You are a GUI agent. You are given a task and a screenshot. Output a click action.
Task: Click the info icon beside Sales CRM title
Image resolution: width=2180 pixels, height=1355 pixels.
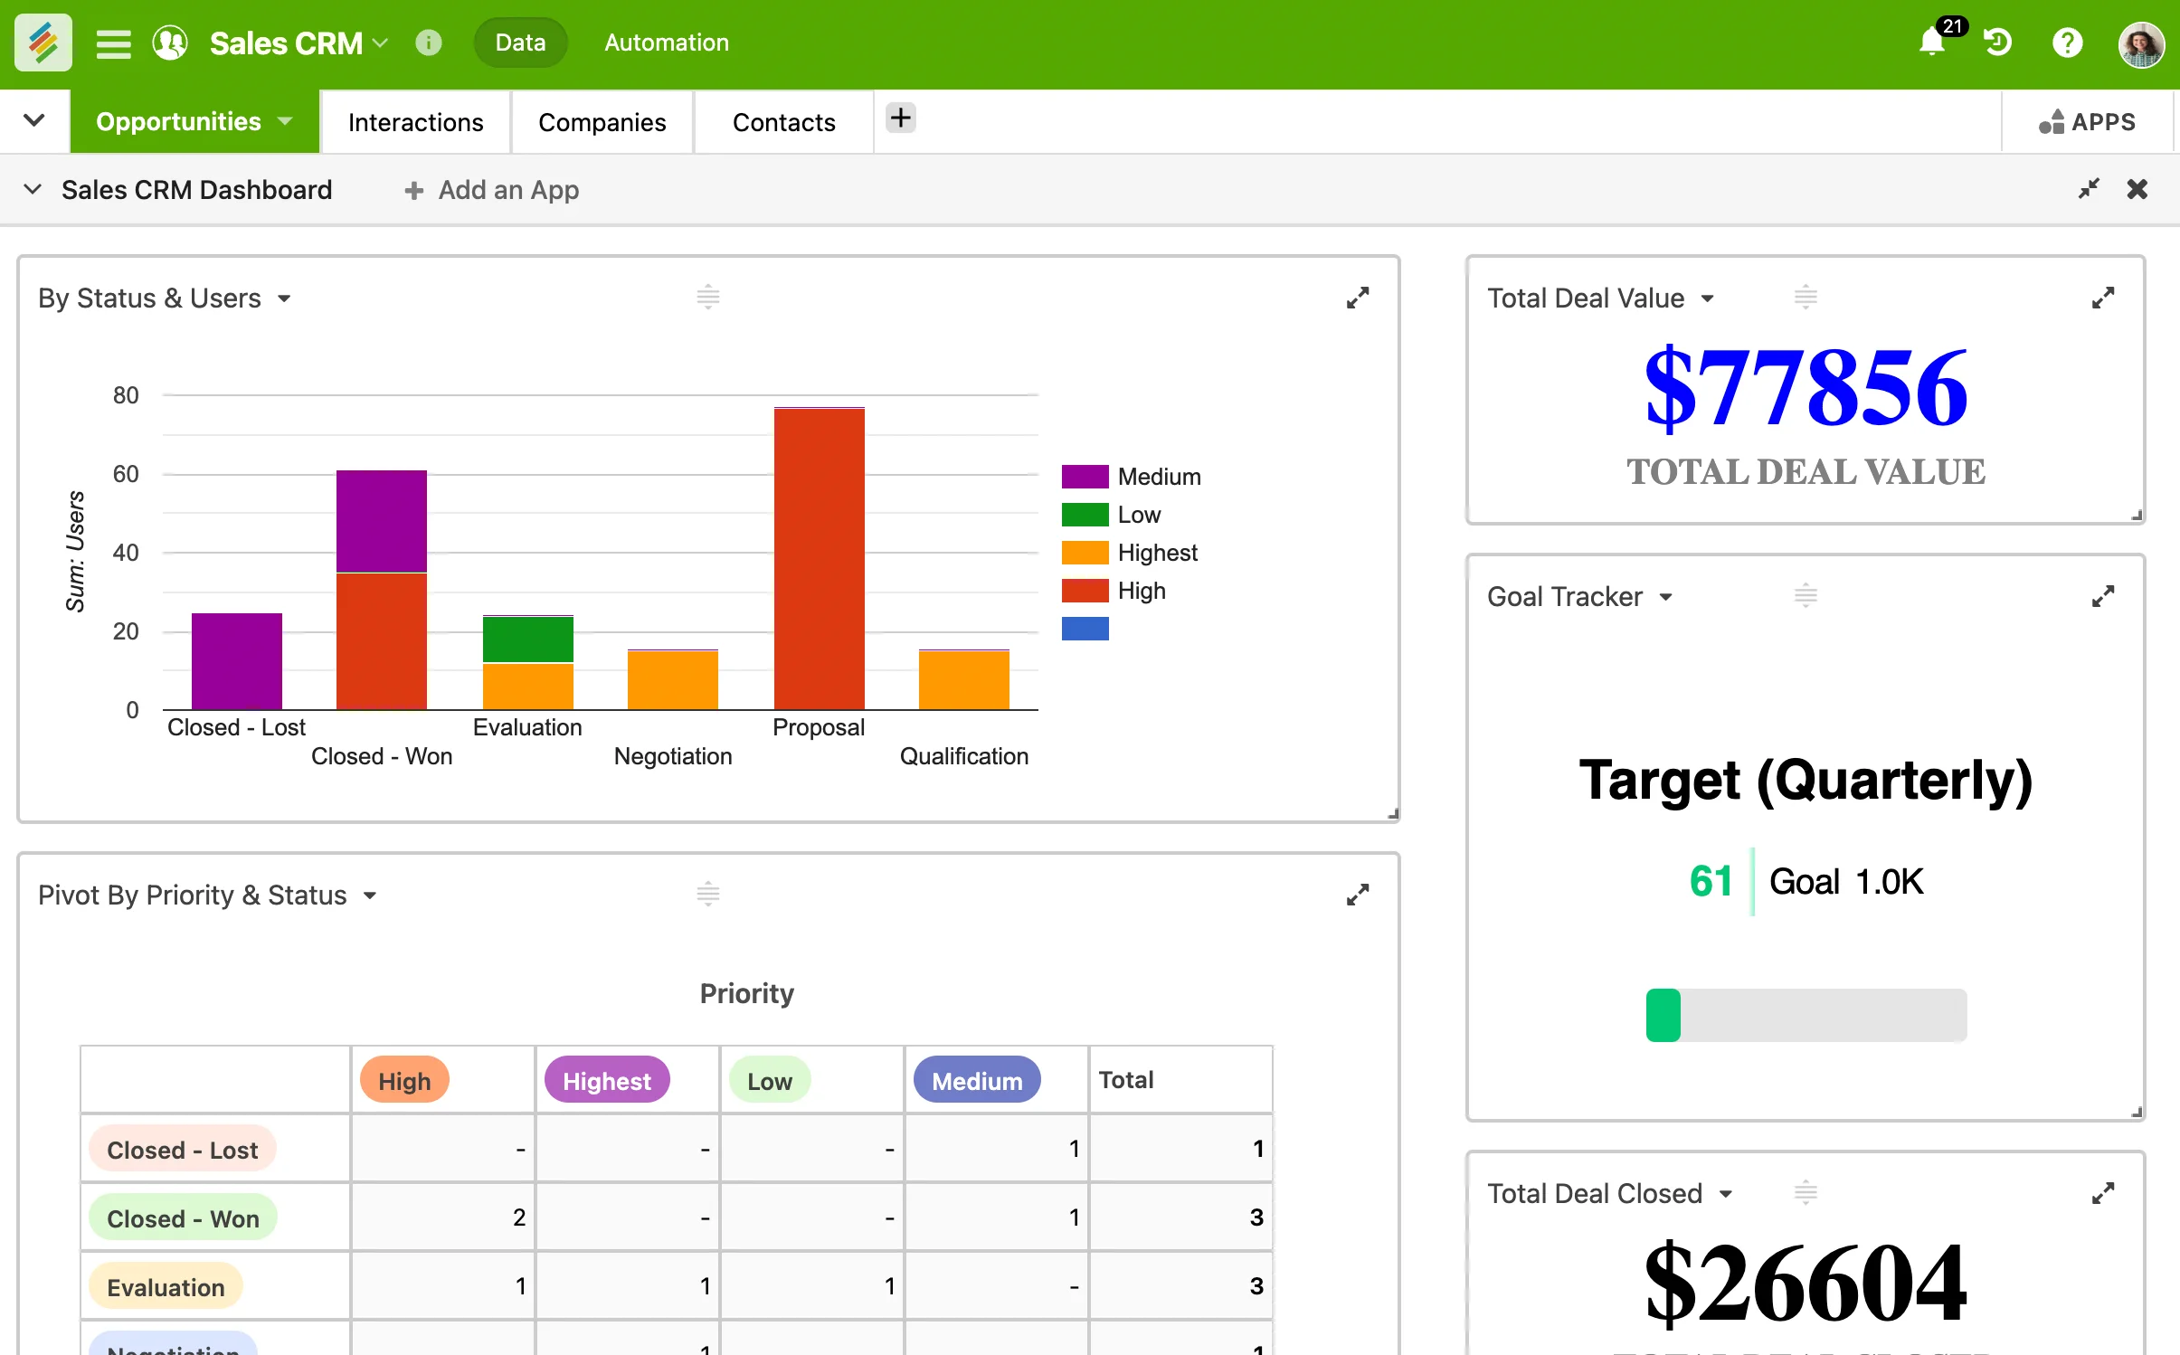[x=428, y=43]
